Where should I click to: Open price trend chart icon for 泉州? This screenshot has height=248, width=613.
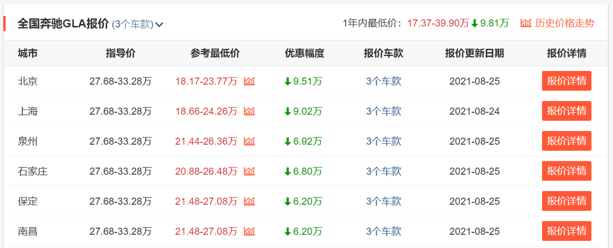pos(249,141)
